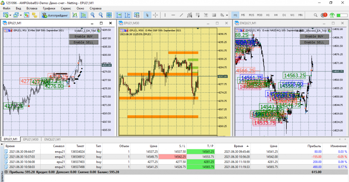The height and width of the screenshot is (182, 349).
Task: Click the green LVL signal icon
Action: coord(332,15)
